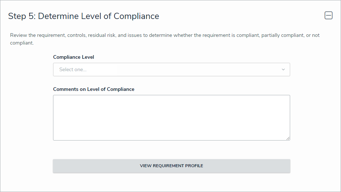Click the 'Compliance Level' field label
This screenshot has width=341, height=192.
[74, 57]
